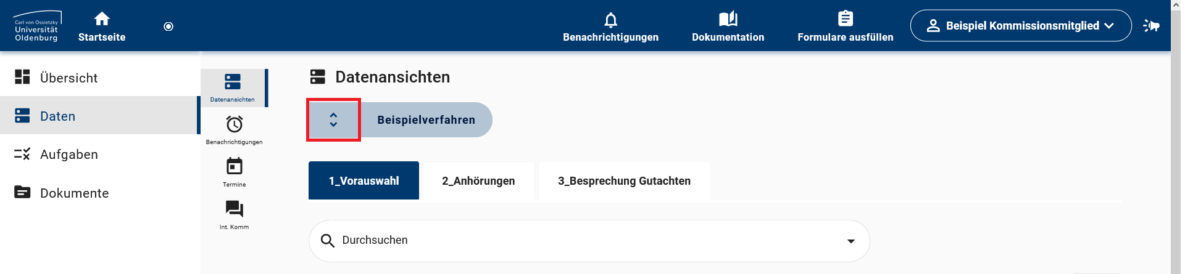Click into the Durchsuchen search field

tap(555, 241)
